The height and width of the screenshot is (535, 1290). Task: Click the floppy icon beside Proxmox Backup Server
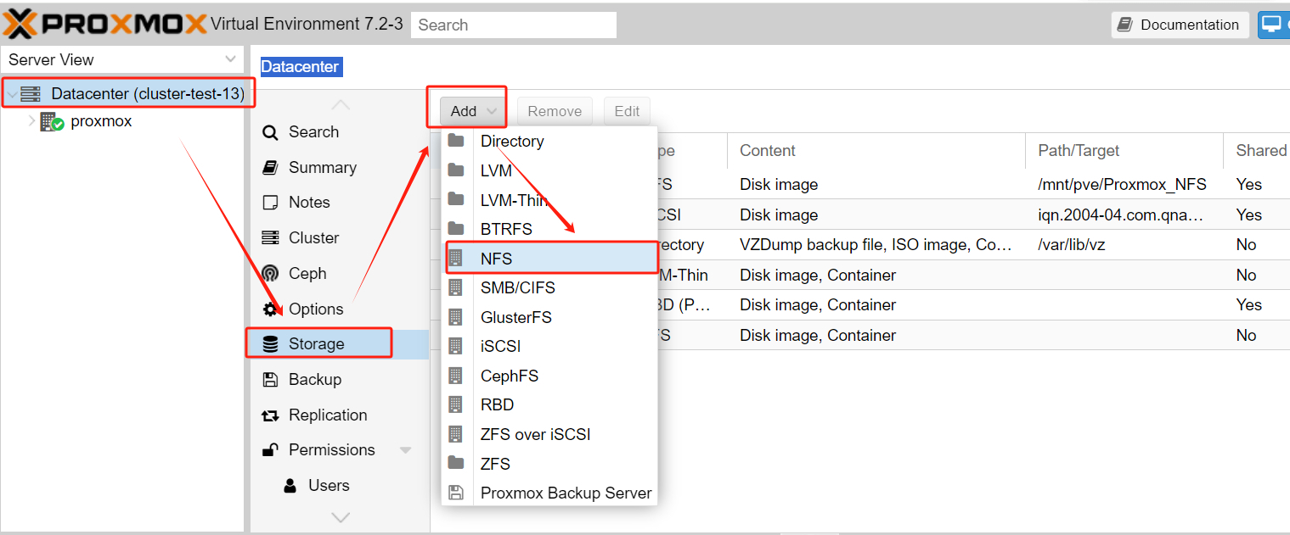[456, 493]
